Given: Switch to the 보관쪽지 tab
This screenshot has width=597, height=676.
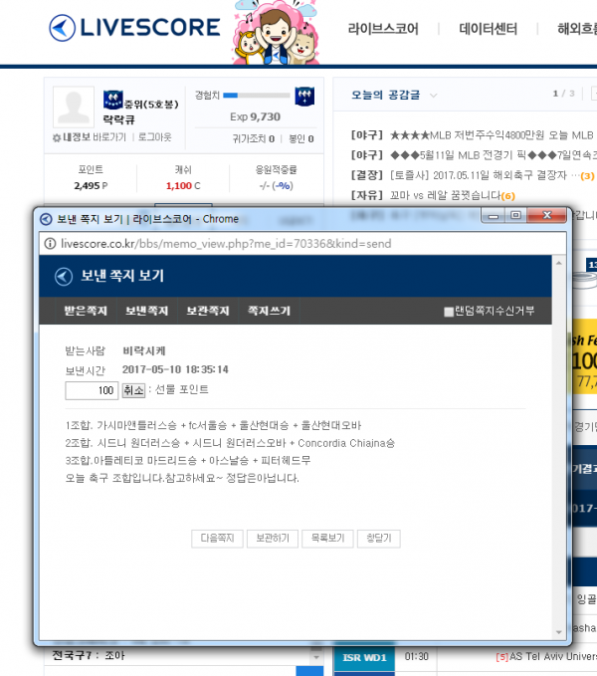Looking at the screenshot, I should coord(208,311).
